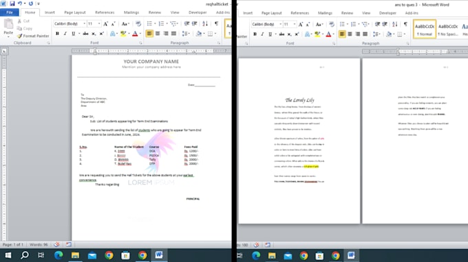Undo last action in left Word window
This screenshot has width=468, height=262.
click(x=20, y=3)
